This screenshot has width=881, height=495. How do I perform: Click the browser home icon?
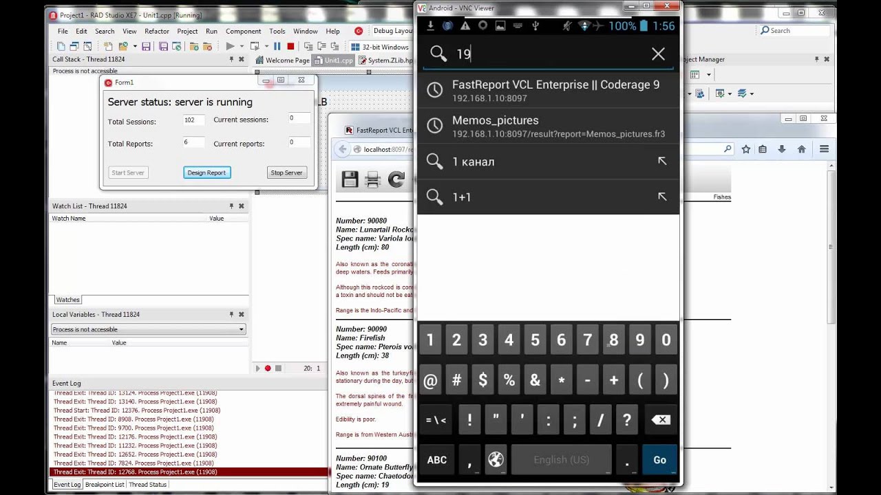point(801,149)
